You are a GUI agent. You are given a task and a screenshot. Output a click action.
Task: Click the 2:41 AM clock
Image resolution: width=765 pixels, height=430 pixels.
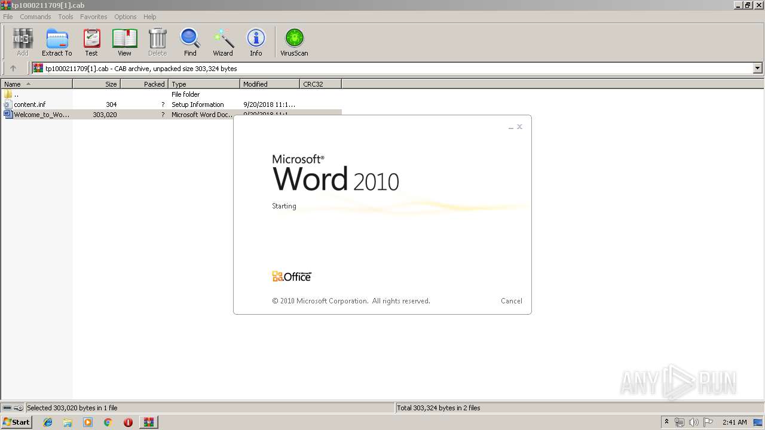pyautogui.click(x=735, y=422)
